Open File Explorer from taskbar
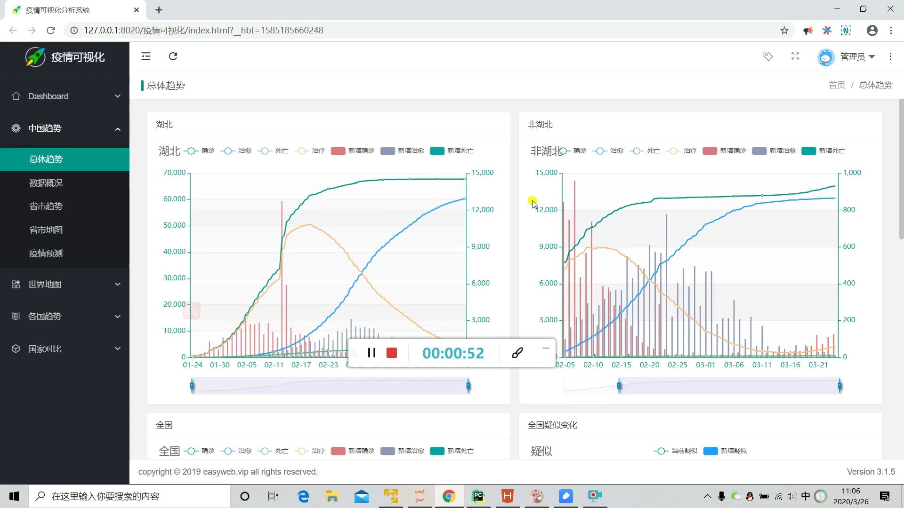The height and width of the screenshot is (508, 904). 332,496
